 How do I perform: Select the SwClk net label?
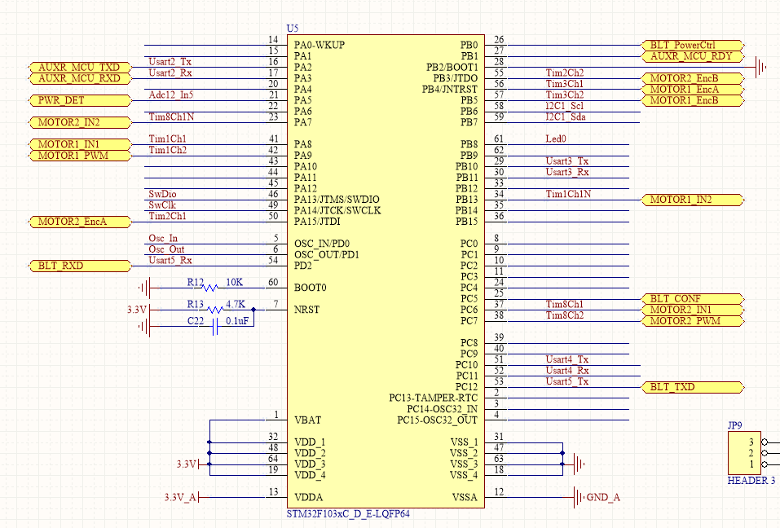(x=162, y=205)
